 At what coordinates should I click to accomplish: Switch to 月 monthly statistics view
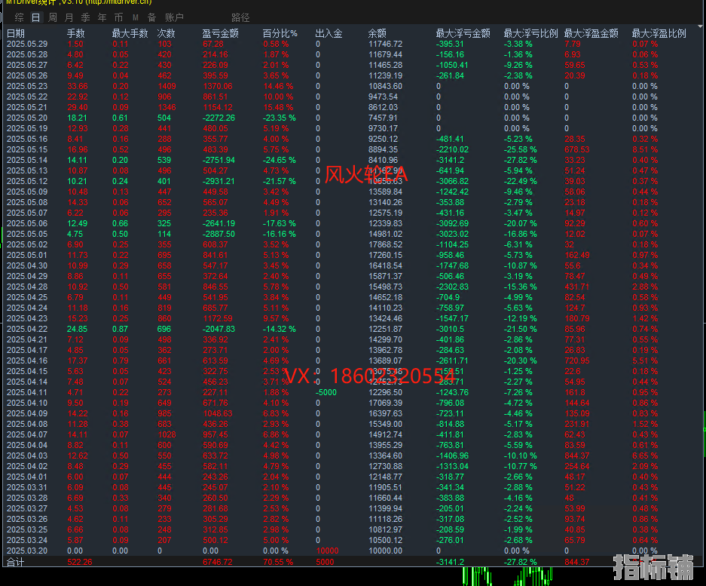click(69, 17)
